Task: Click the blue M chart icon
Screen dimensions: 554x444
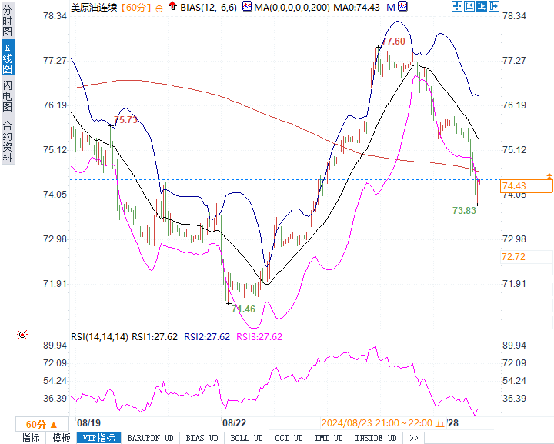Action: [x=402, y=6]
